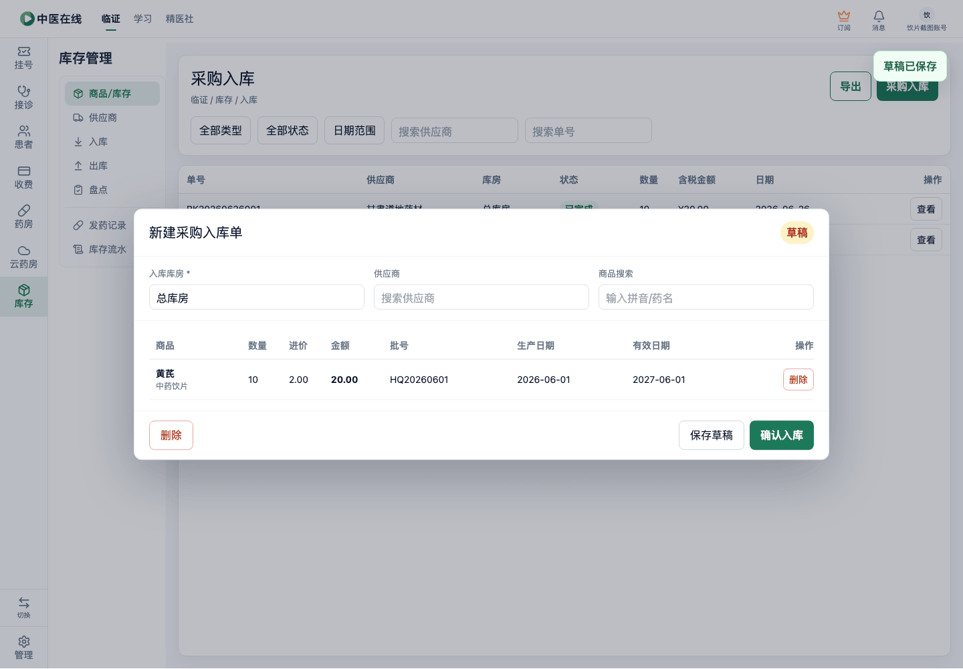Select 供应商 truck menu item

[x=112, y=118]
